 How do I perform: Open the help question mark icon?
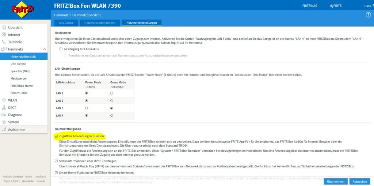pos(368,15)
